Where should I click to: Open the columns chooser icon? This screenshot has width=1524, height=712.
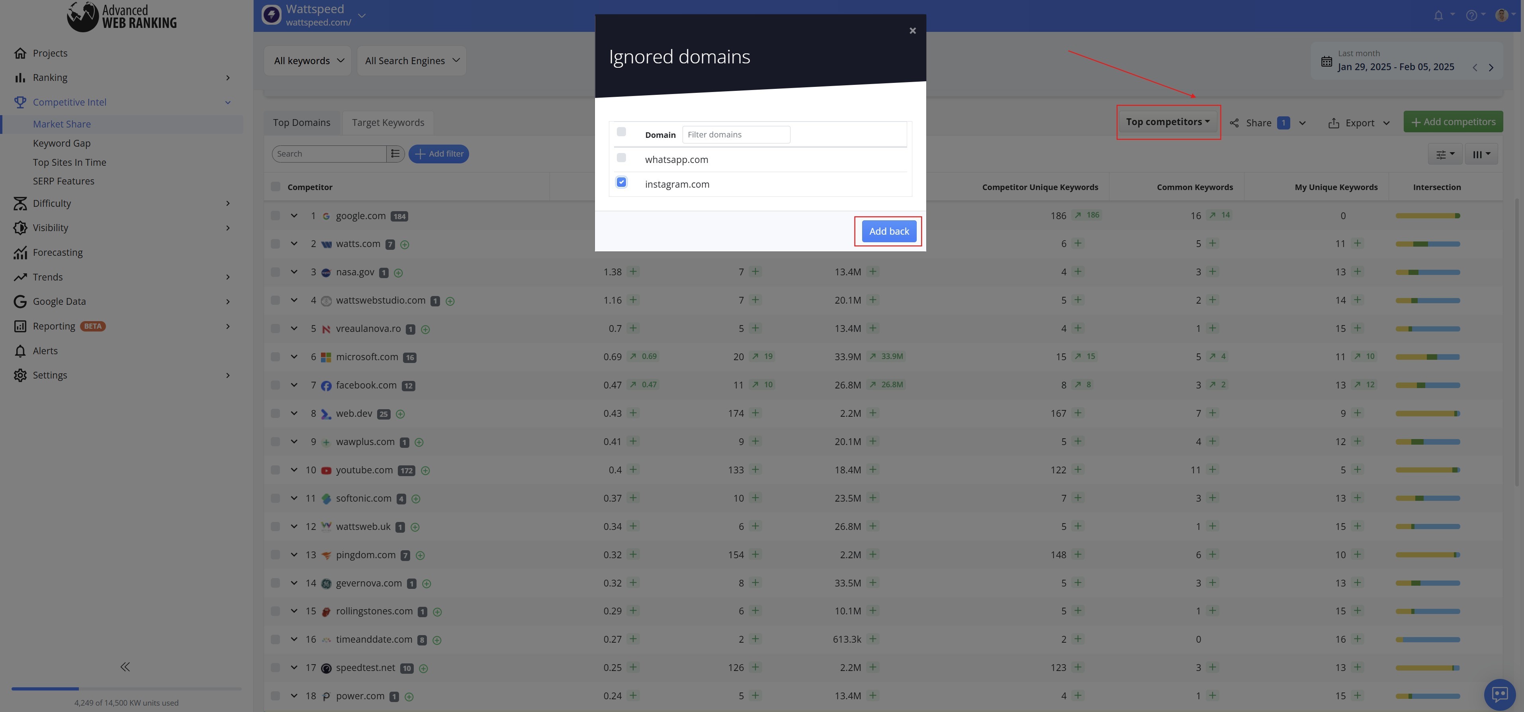point(1481,155)
